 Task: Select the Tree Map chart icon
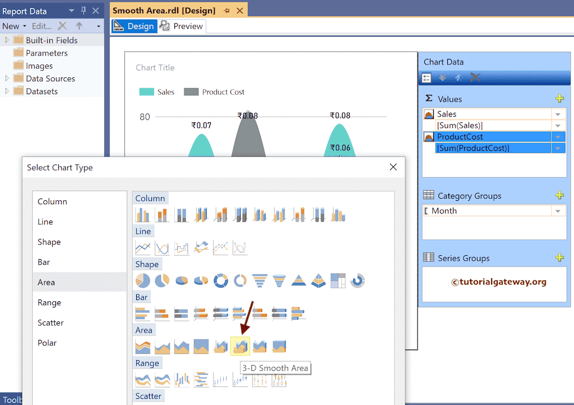(x=338, y=280)
